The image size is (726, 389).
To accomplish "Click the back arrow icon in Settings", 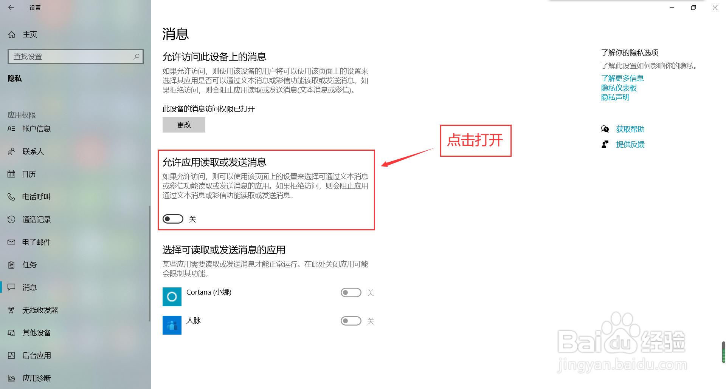I will (x=11, y=8).
